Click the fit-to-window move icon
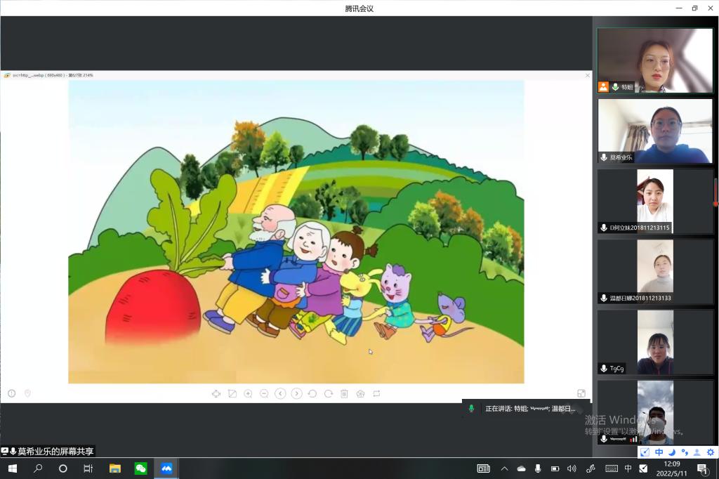The image size is (719, 479). [216, 393]
